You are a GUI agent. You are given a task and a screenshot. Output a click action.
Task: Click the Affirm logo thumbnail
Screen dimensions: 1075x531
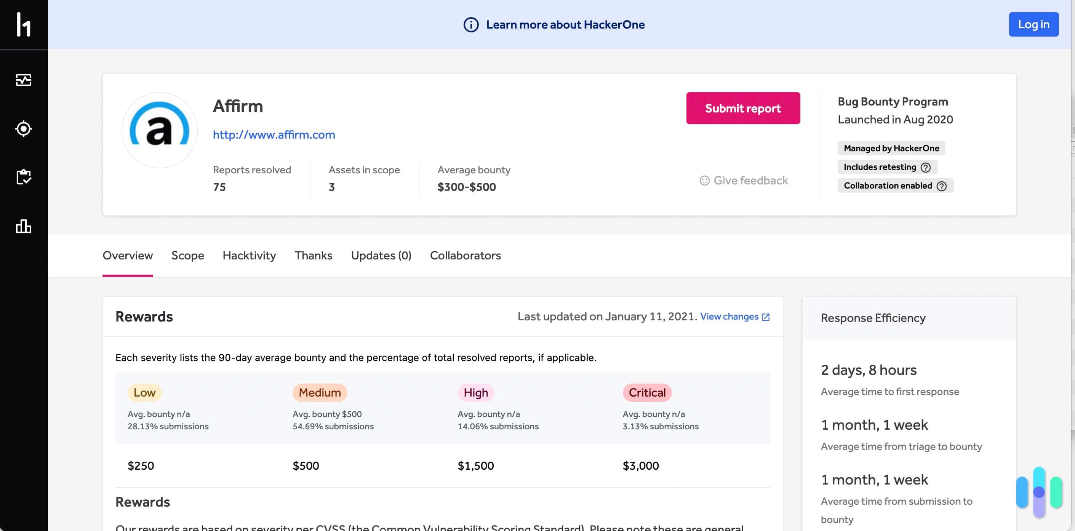[159, 130]
